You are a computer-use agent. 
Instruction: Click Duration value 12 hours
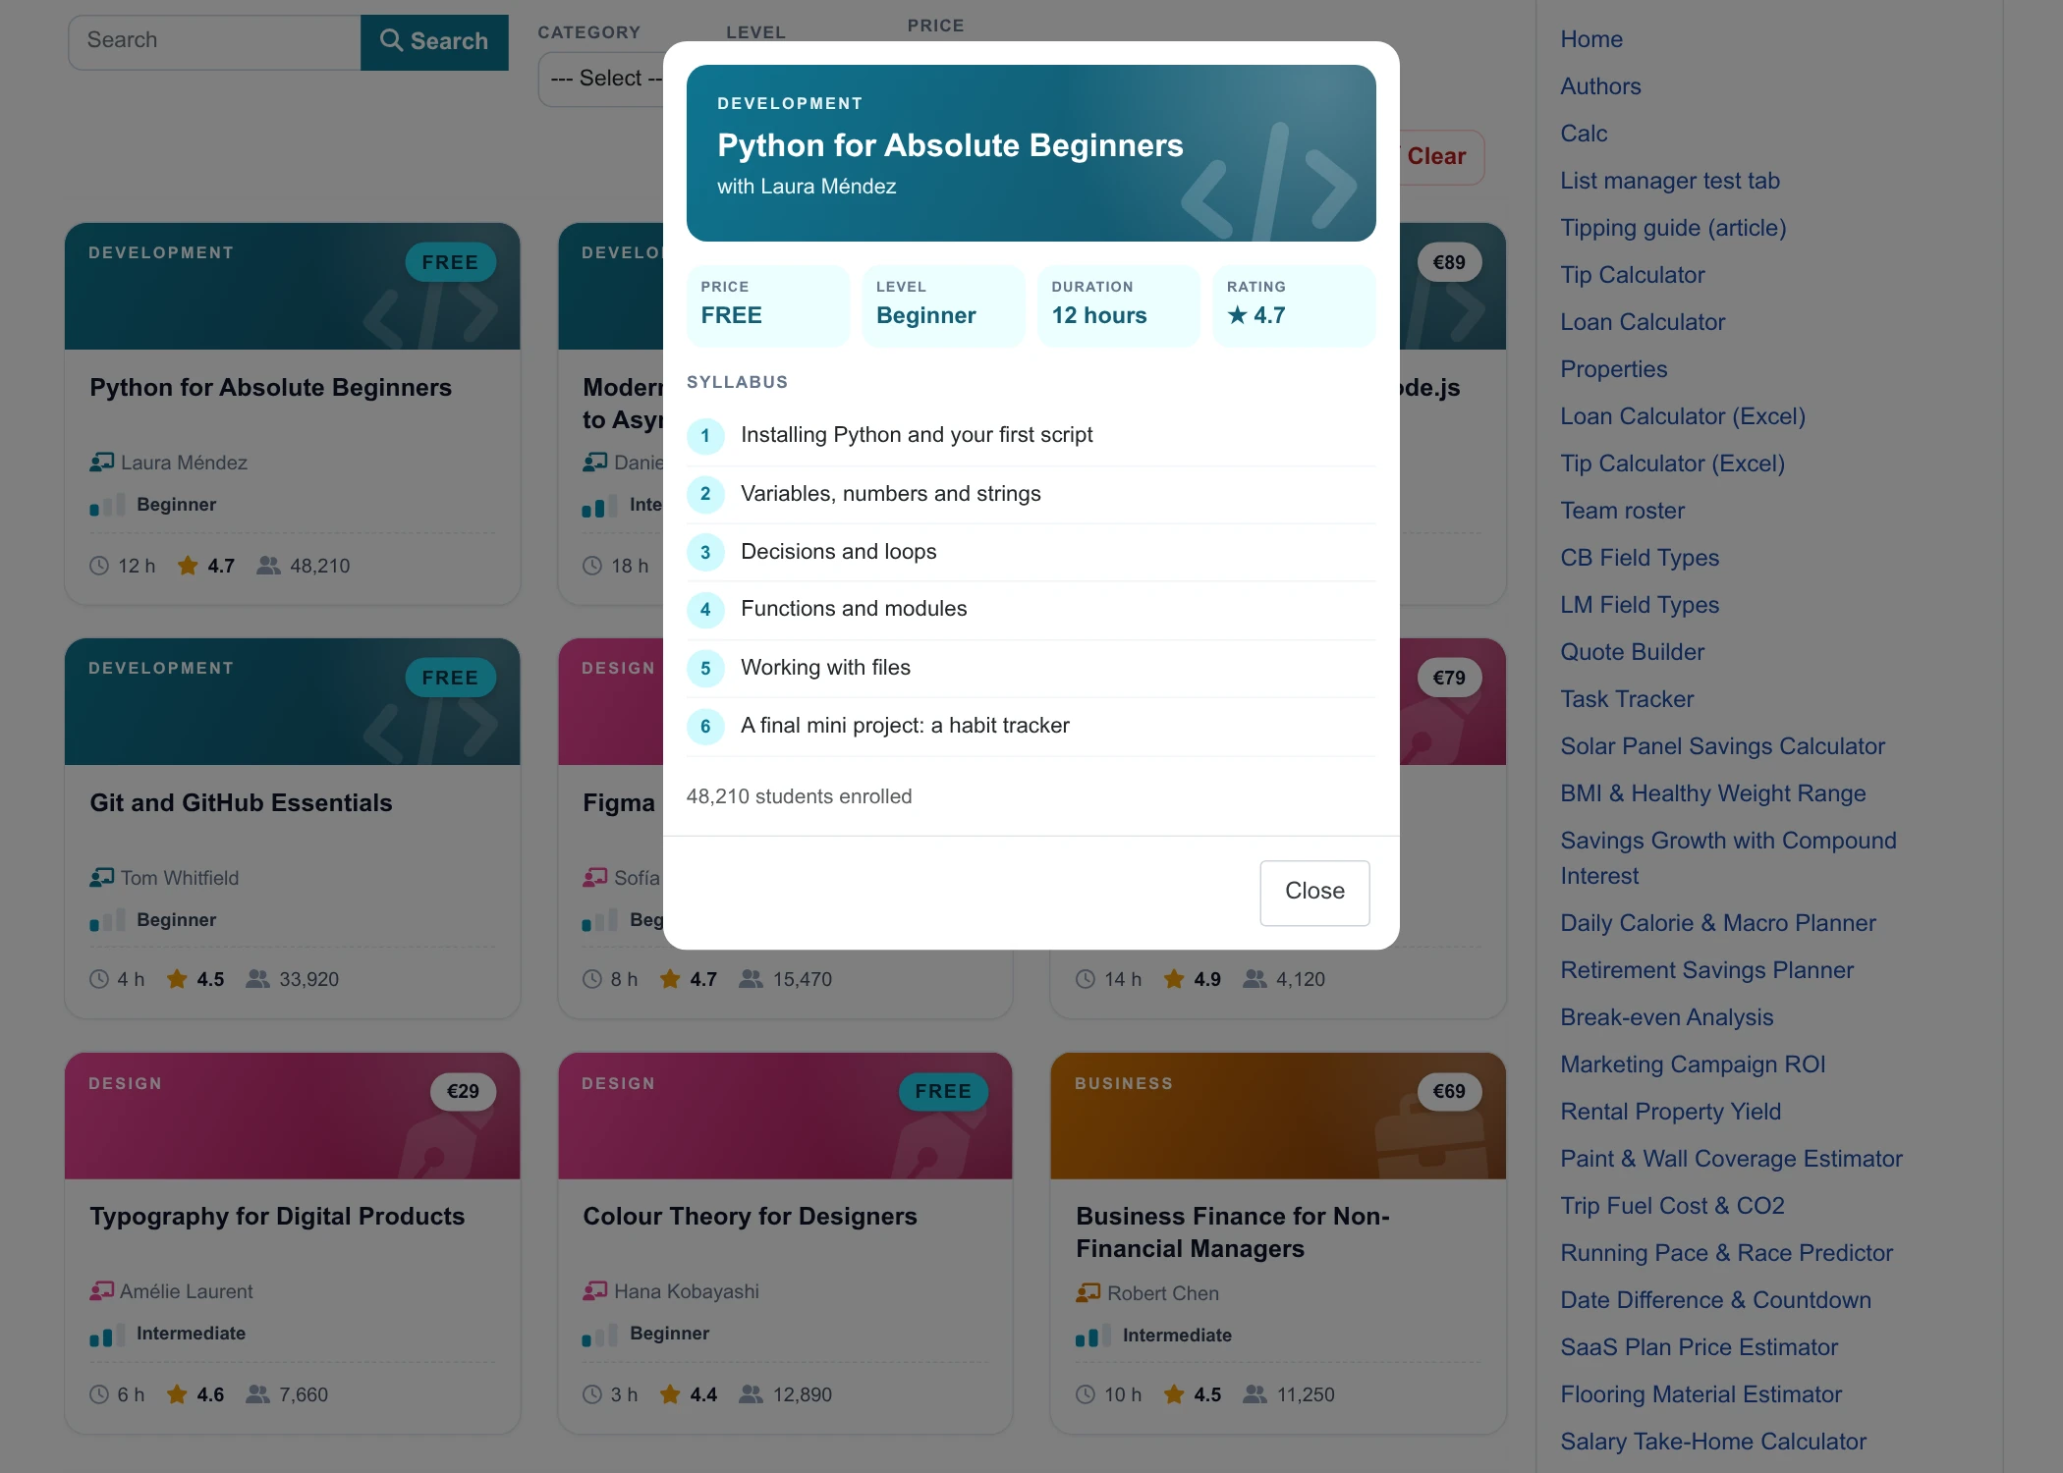pyautogui.click(x=1099, y=315)
